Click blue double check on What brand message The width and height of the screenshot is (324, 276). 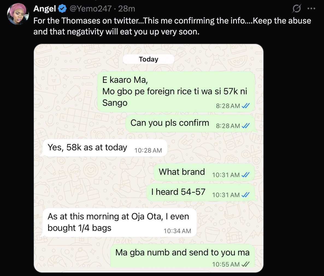(246, 175)
